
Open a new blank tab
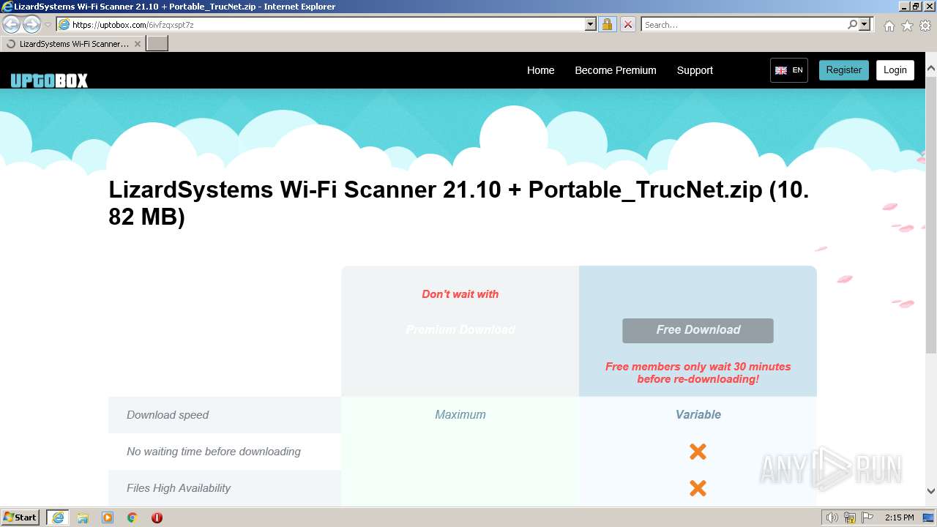157,44
